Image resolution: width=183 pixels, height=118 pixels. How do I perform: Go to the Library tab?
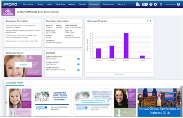tap(40, 4)
